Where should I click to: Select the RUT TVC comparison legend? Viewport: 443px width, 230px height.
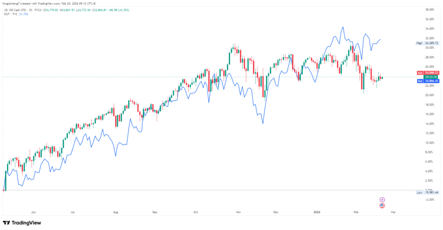[x=10, y=14]
